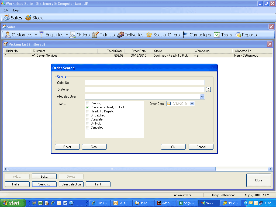The image size is (276, 207).
Task: Click the Print button
Action: pyautogui.click(x=98, y=184)
